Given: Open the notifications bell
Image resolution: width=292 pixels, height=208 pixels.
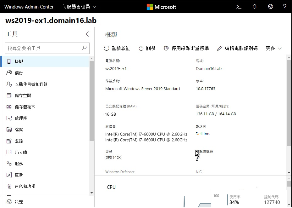Looking at the screenshot, I should point(254,7).
